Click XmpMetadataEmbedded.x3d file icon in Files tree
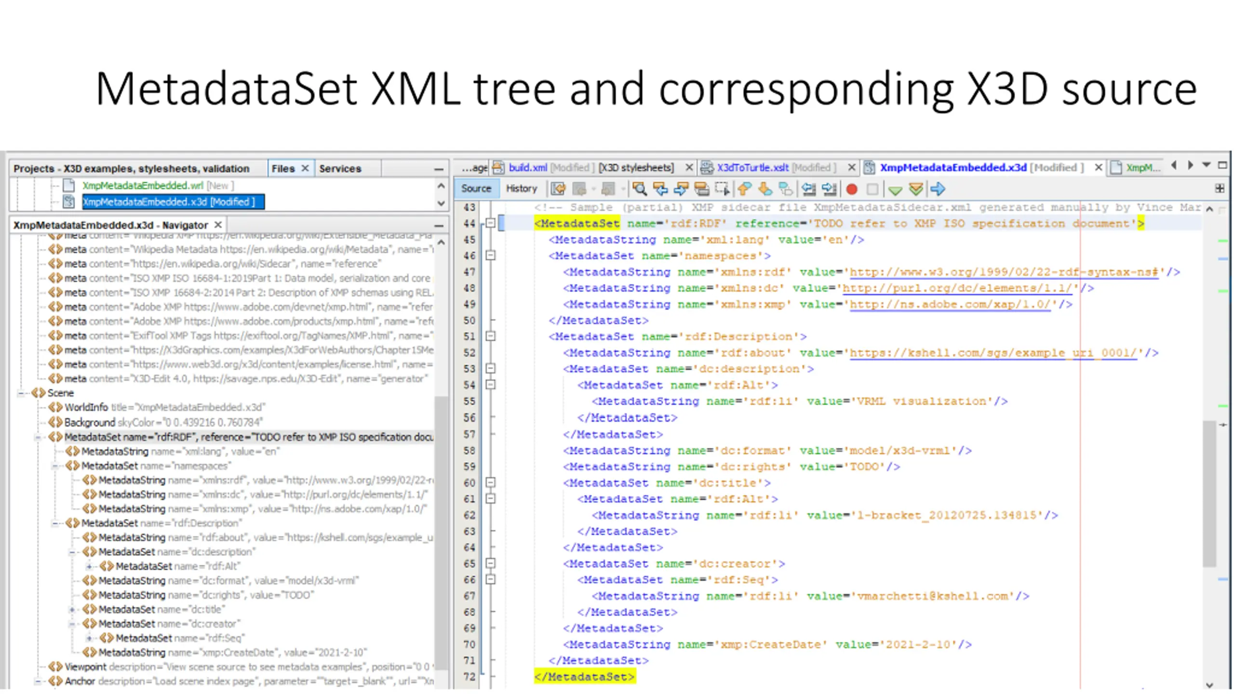This screenshot has height=694, width=1234. click(x=69, y=201)
